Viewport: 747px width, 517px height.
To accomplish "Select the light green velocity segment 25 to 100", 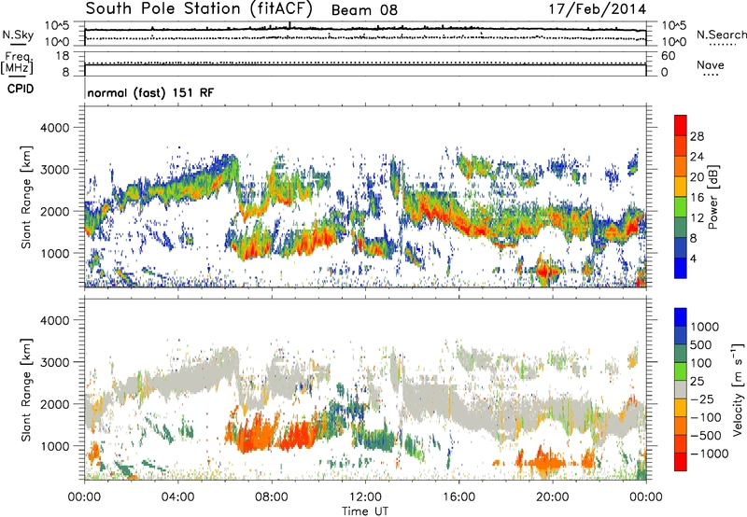I will point(681,371).
